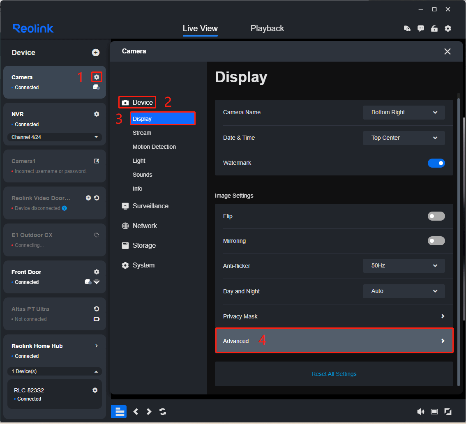Open the message chat icon in header
466x424 pixels.
pyautogui.click(x=421, y=28)
